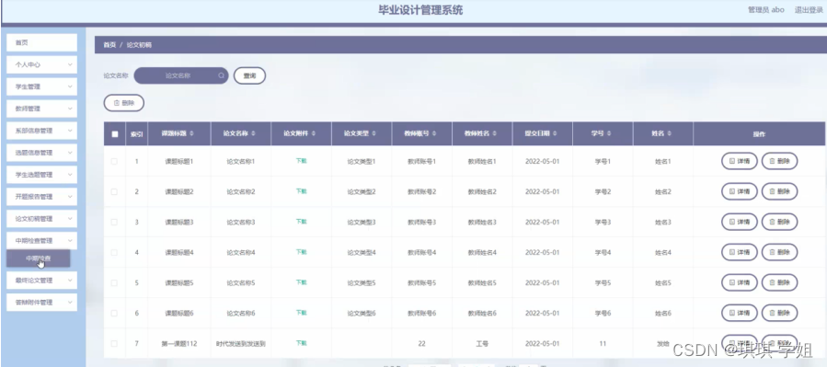Click the 教师姓名3 cell

click(x=482, y=223)
